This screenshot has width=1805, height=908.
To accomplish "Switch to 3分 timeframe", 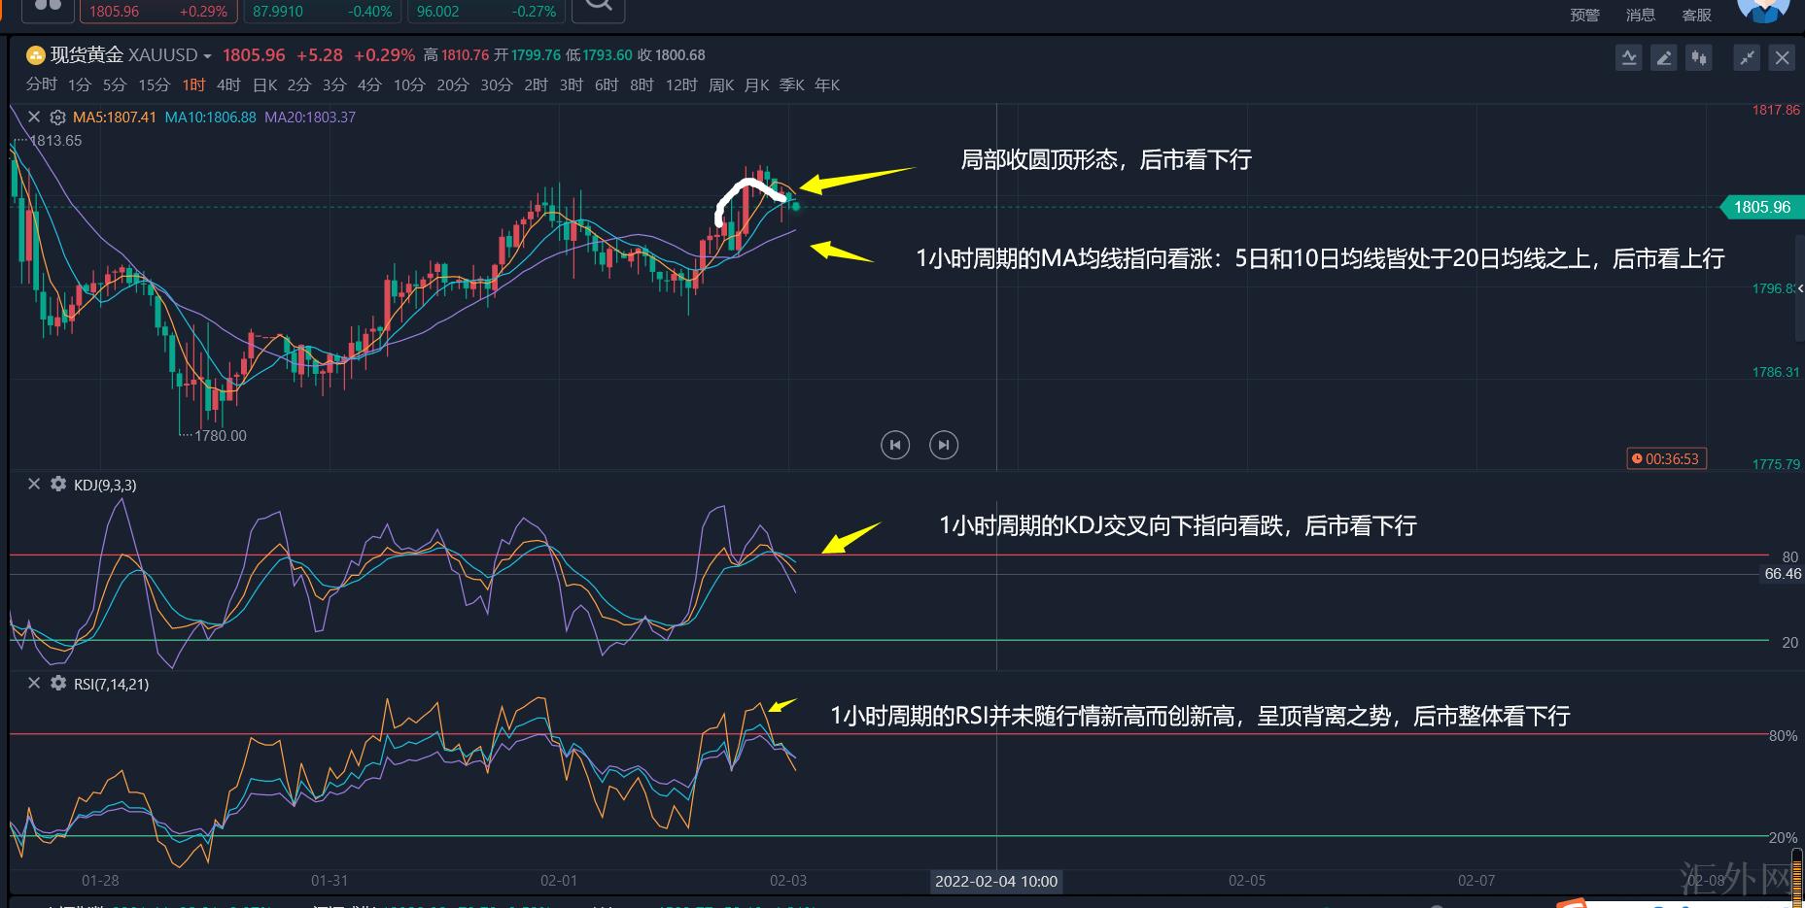I will [334, 84].
